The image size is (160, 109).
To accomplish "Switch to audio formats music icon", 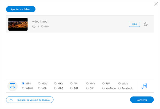I will click(144, 86).
